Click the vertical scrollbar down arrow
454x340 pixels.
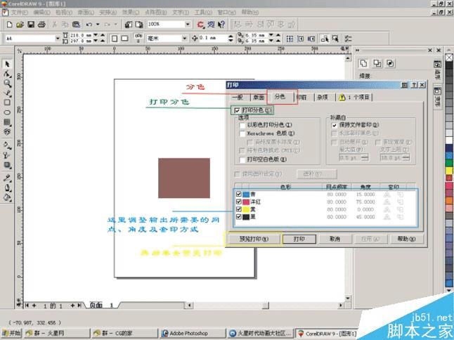348,298
